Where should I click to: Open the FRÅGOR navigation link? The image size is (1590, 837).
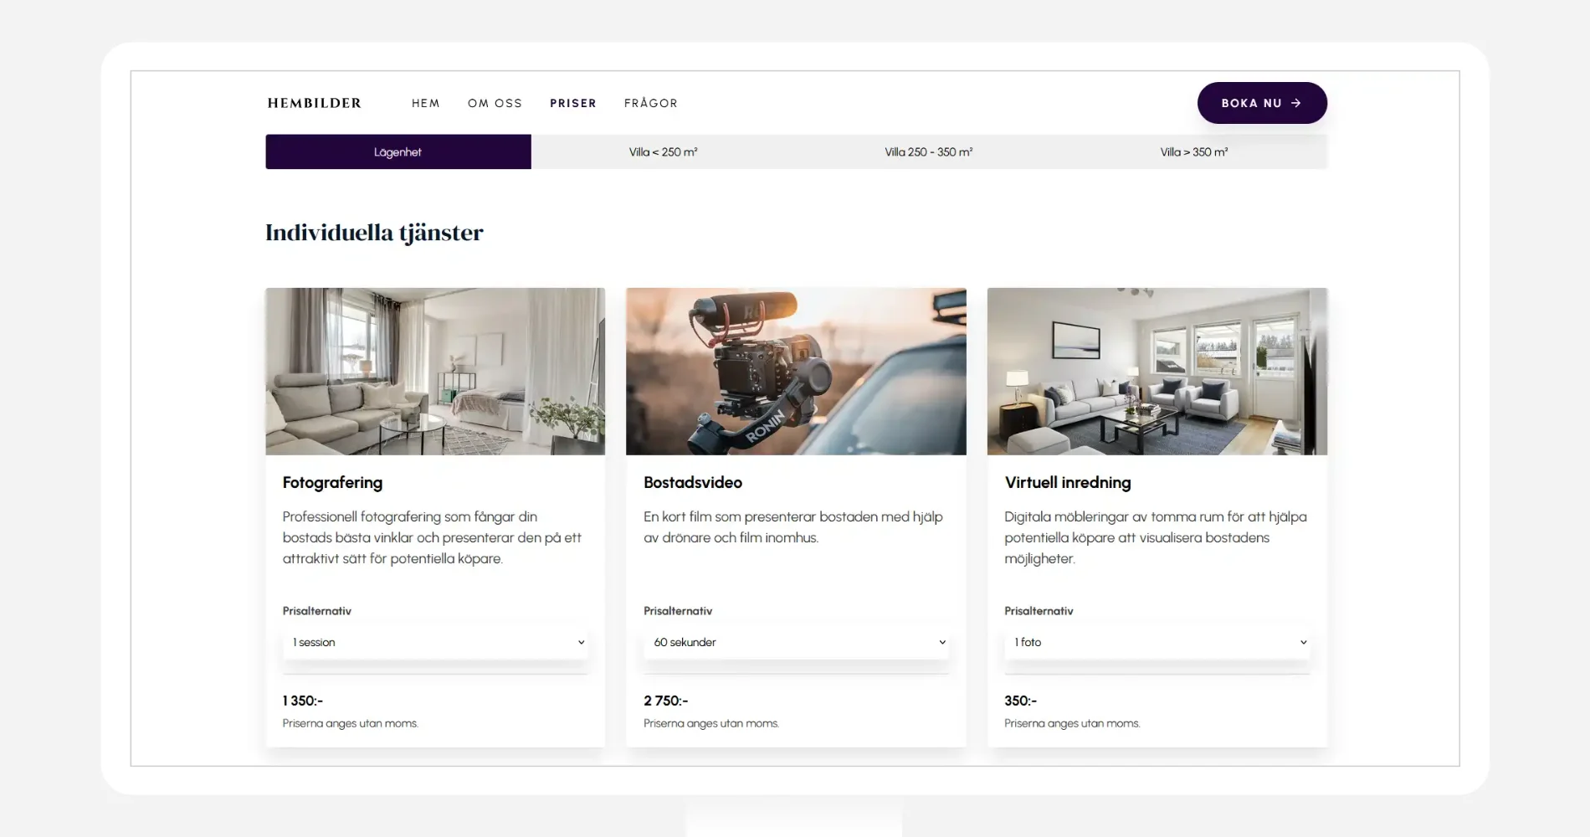click(651, 103)
